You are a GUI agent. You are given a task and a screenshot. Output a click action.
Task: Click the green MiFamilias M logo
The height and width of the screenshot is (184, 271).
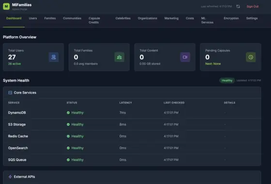tap(6, 6)
